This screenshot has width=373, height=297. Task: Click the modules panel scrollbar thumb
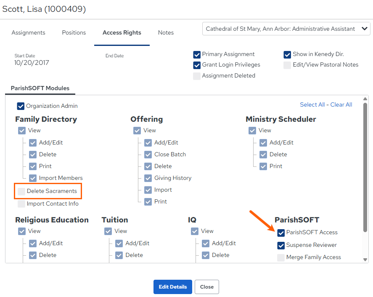pyautogui.click(x=365, y=167)
